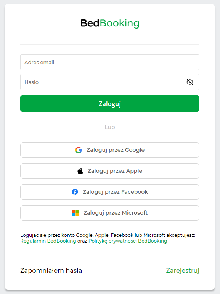Click the Lub divider text

click(x=110, y=127)
